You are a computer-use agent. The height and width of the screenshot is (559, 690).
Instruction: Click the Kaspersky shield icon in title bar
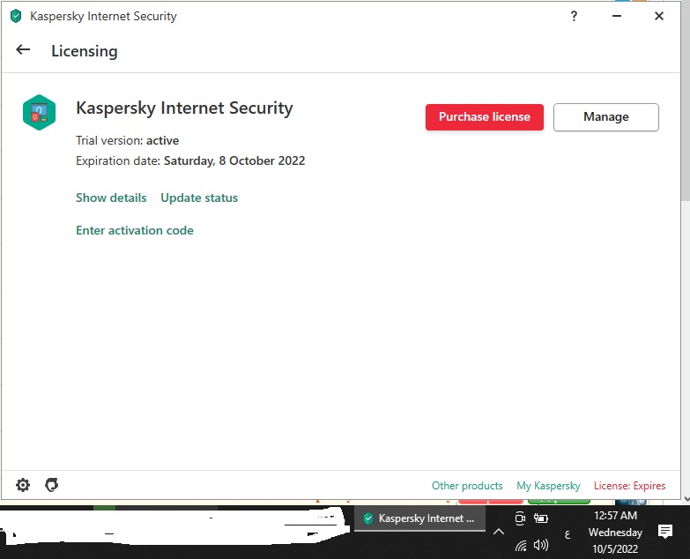(x=16, y=16)
